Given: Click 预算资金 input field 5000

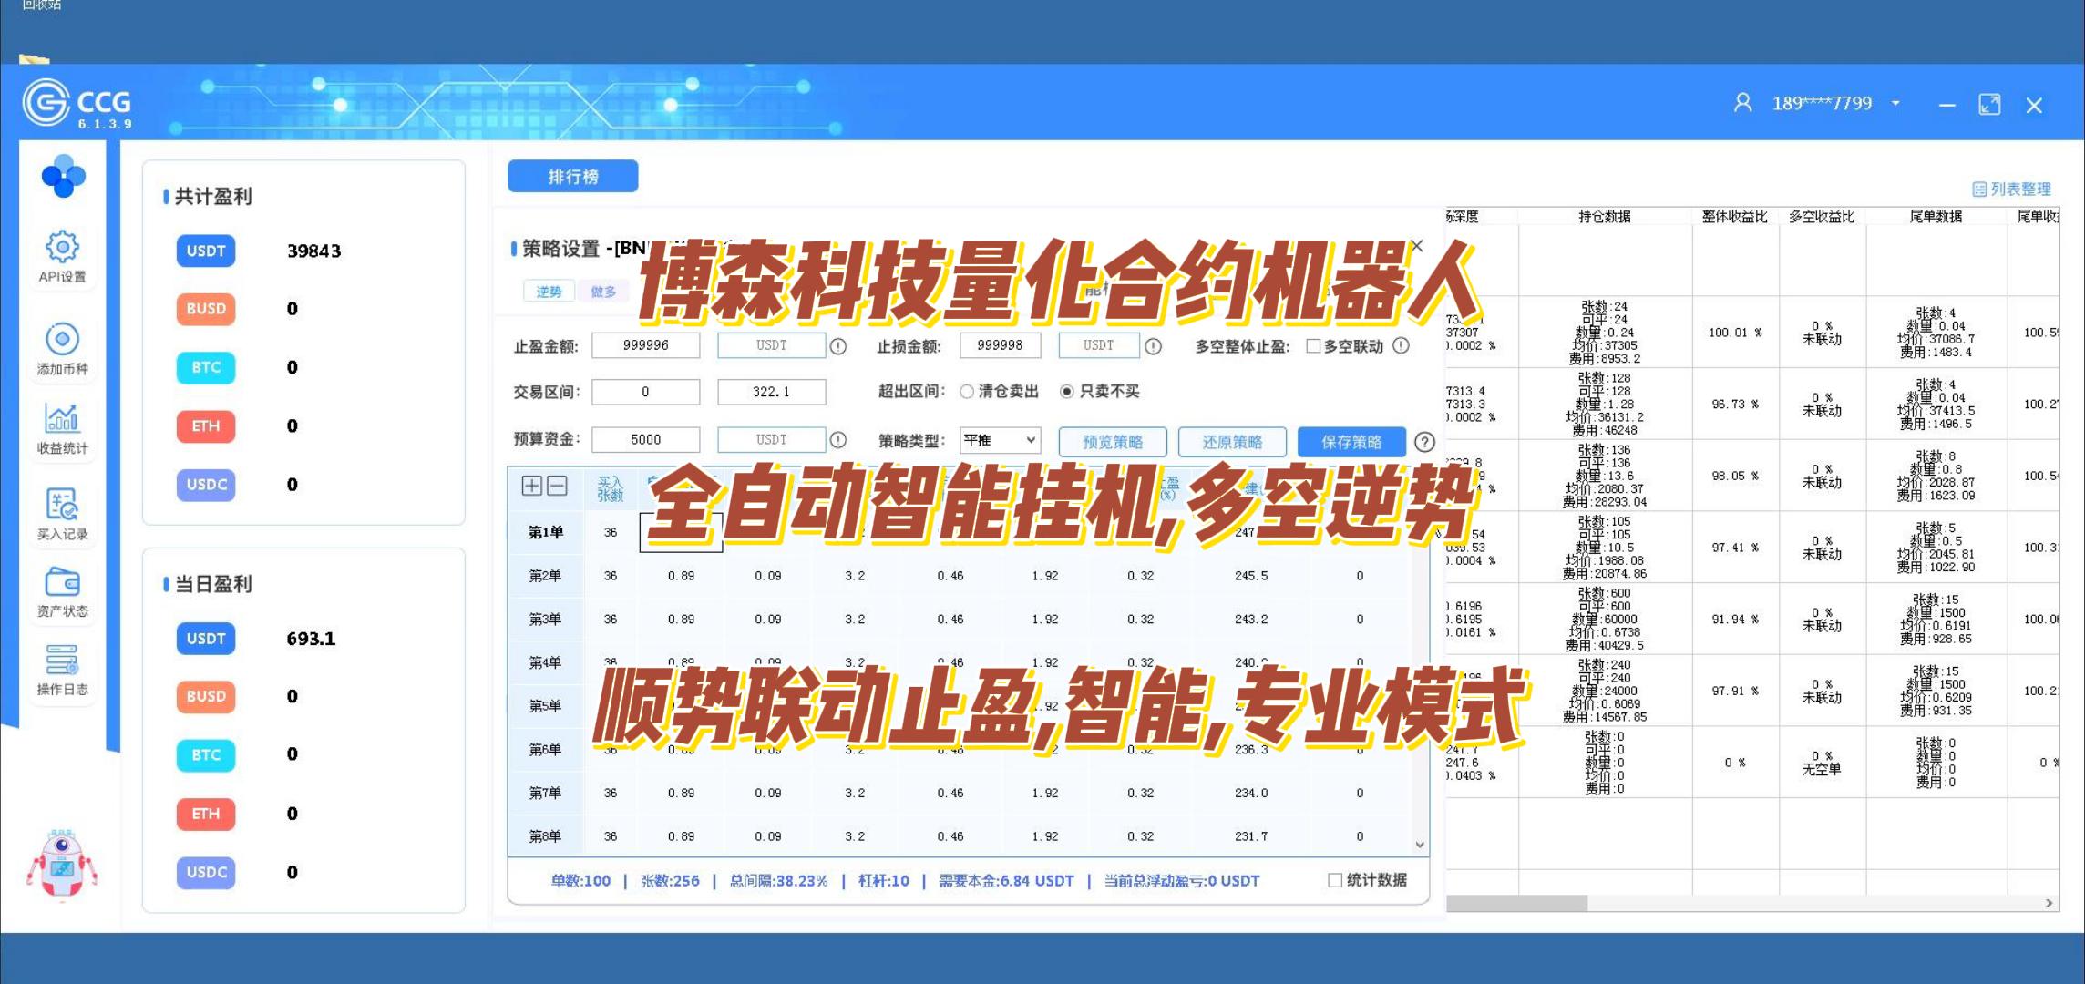Looking at the screenshot, I should pyautogui.click(x=646, y=439).
